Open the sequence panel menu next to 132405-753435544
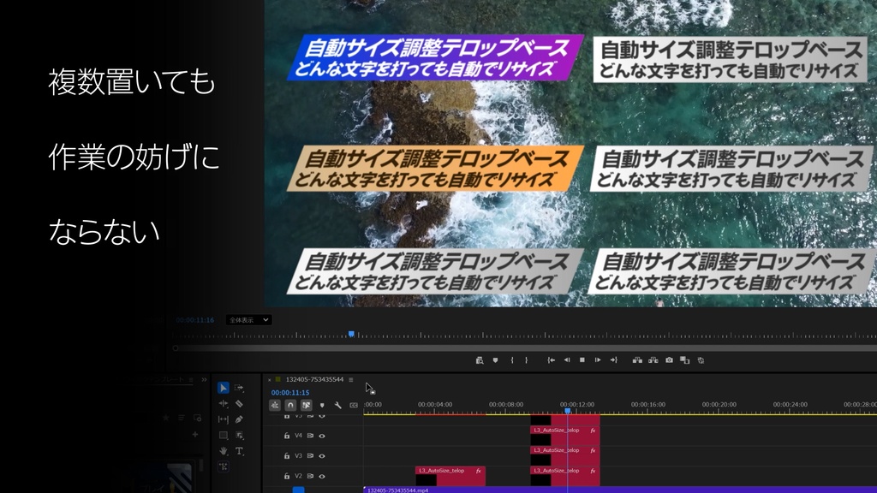877x493 pixels. (350, 379)
